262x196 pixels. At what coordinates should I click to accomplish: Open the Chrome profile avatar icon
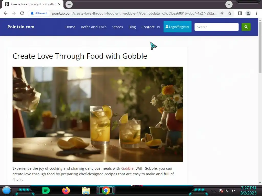coord(248,13)
